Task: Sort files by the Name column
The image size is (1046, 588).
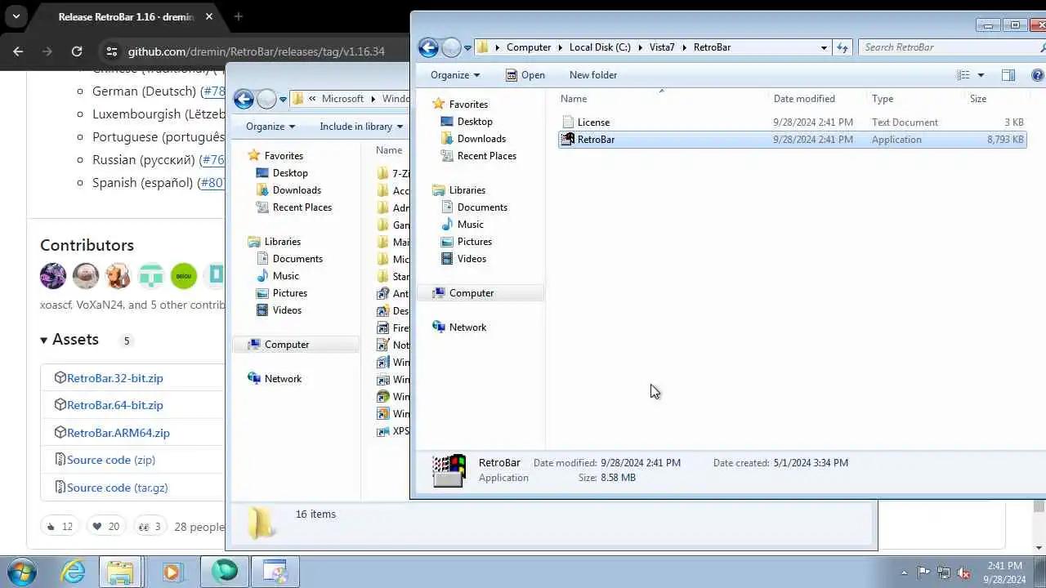Action: click(574, 99)
